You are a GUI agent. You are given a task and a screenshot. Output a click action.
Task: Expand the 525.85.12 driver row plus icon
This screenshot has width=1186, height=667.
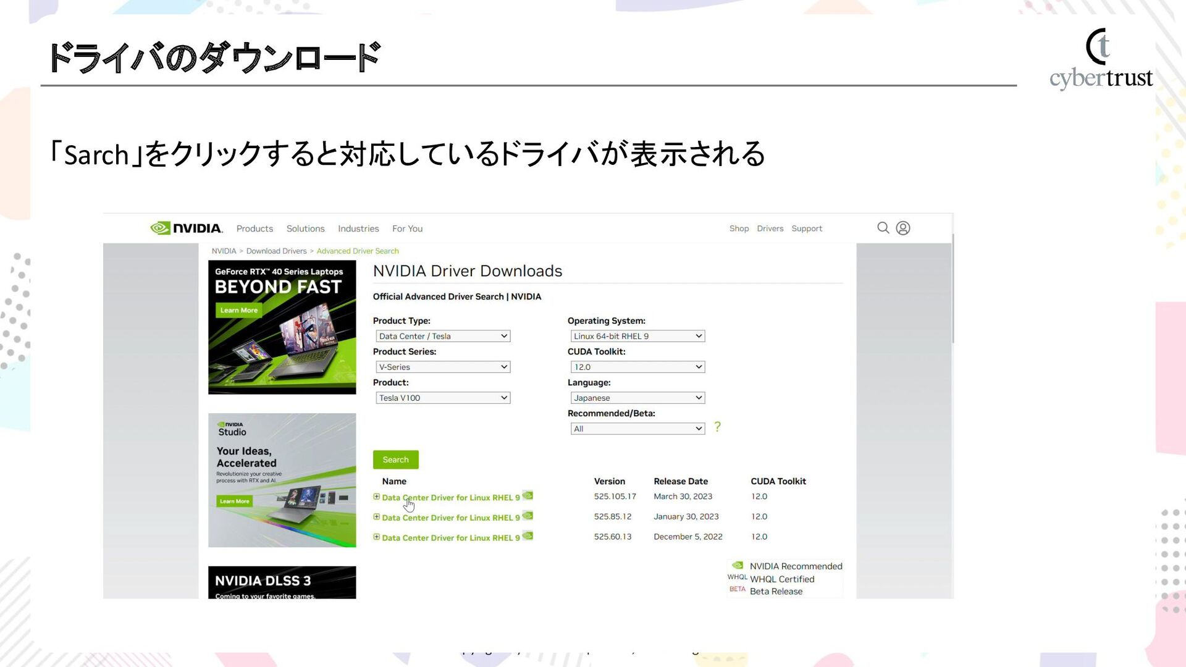tap(377, 517)
